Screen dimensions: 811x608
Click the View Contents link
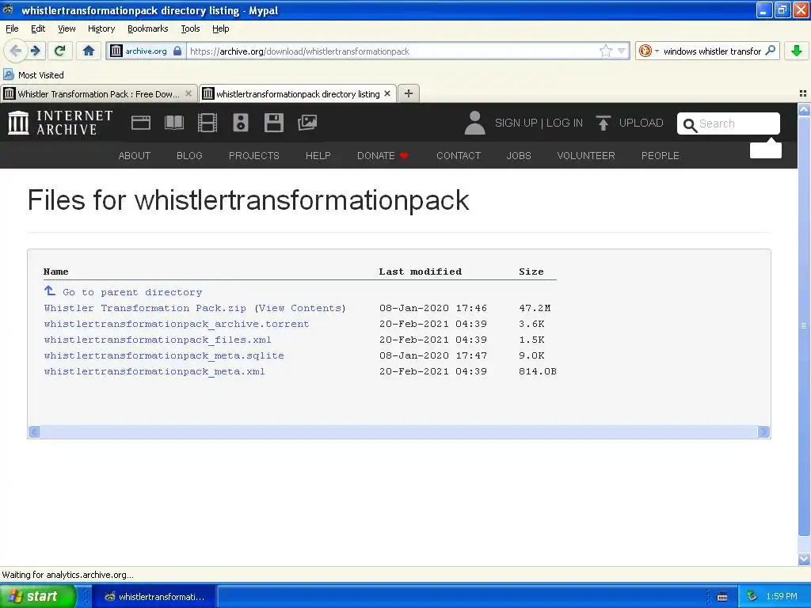tap(300, 308)
